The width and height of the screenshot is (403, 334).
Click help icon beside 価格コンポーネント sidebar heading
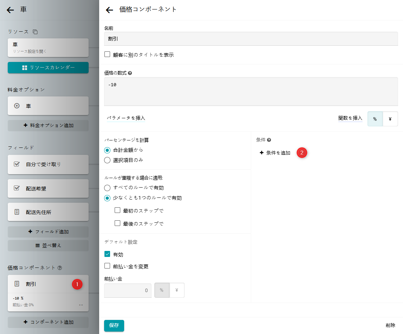click(x=60, y=268)
